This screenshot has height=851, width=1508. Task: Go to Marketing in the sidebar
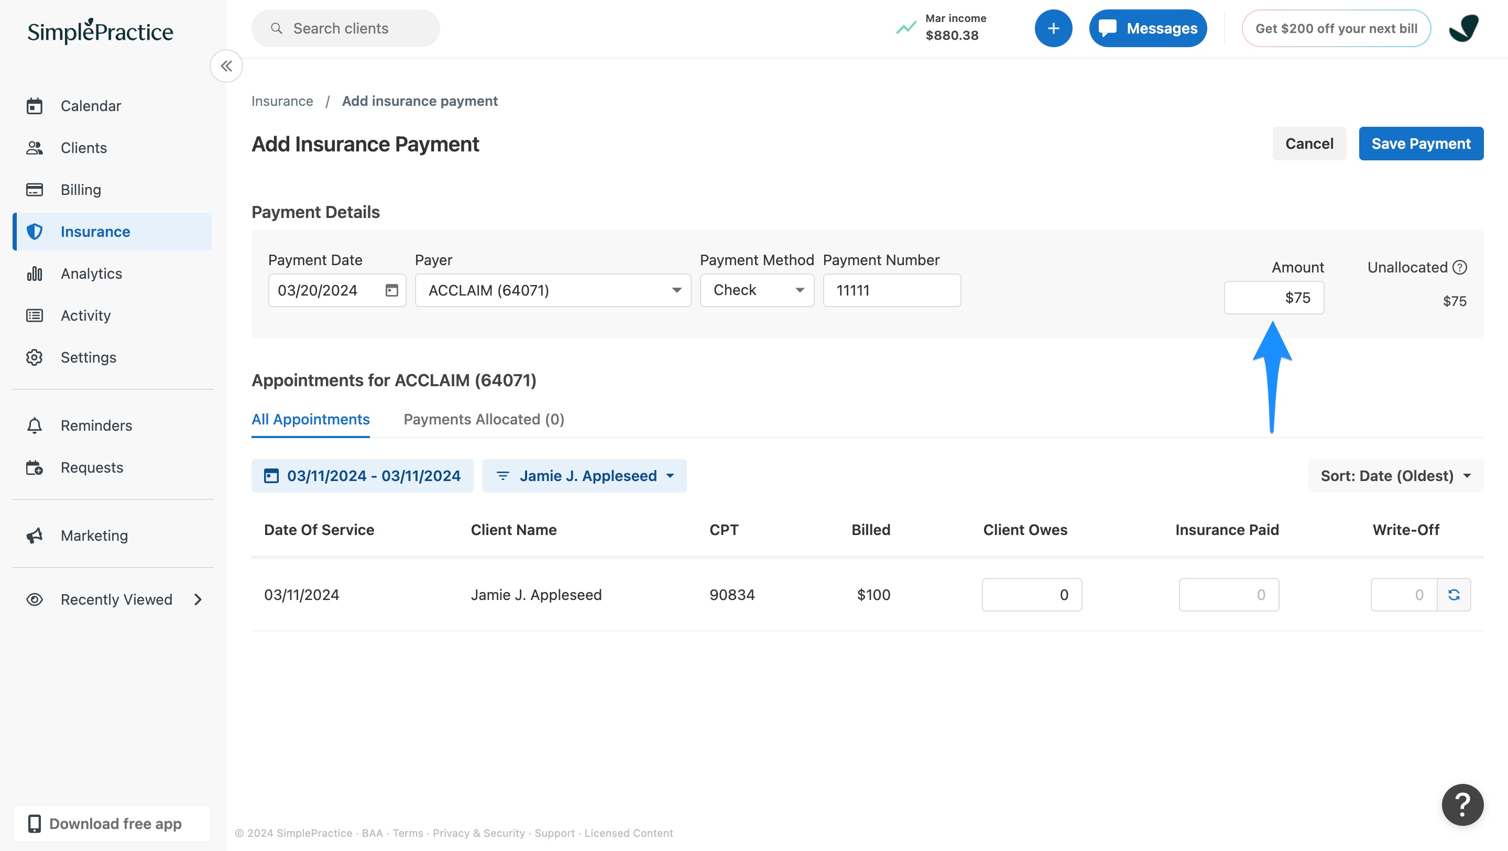coord(113,536)
